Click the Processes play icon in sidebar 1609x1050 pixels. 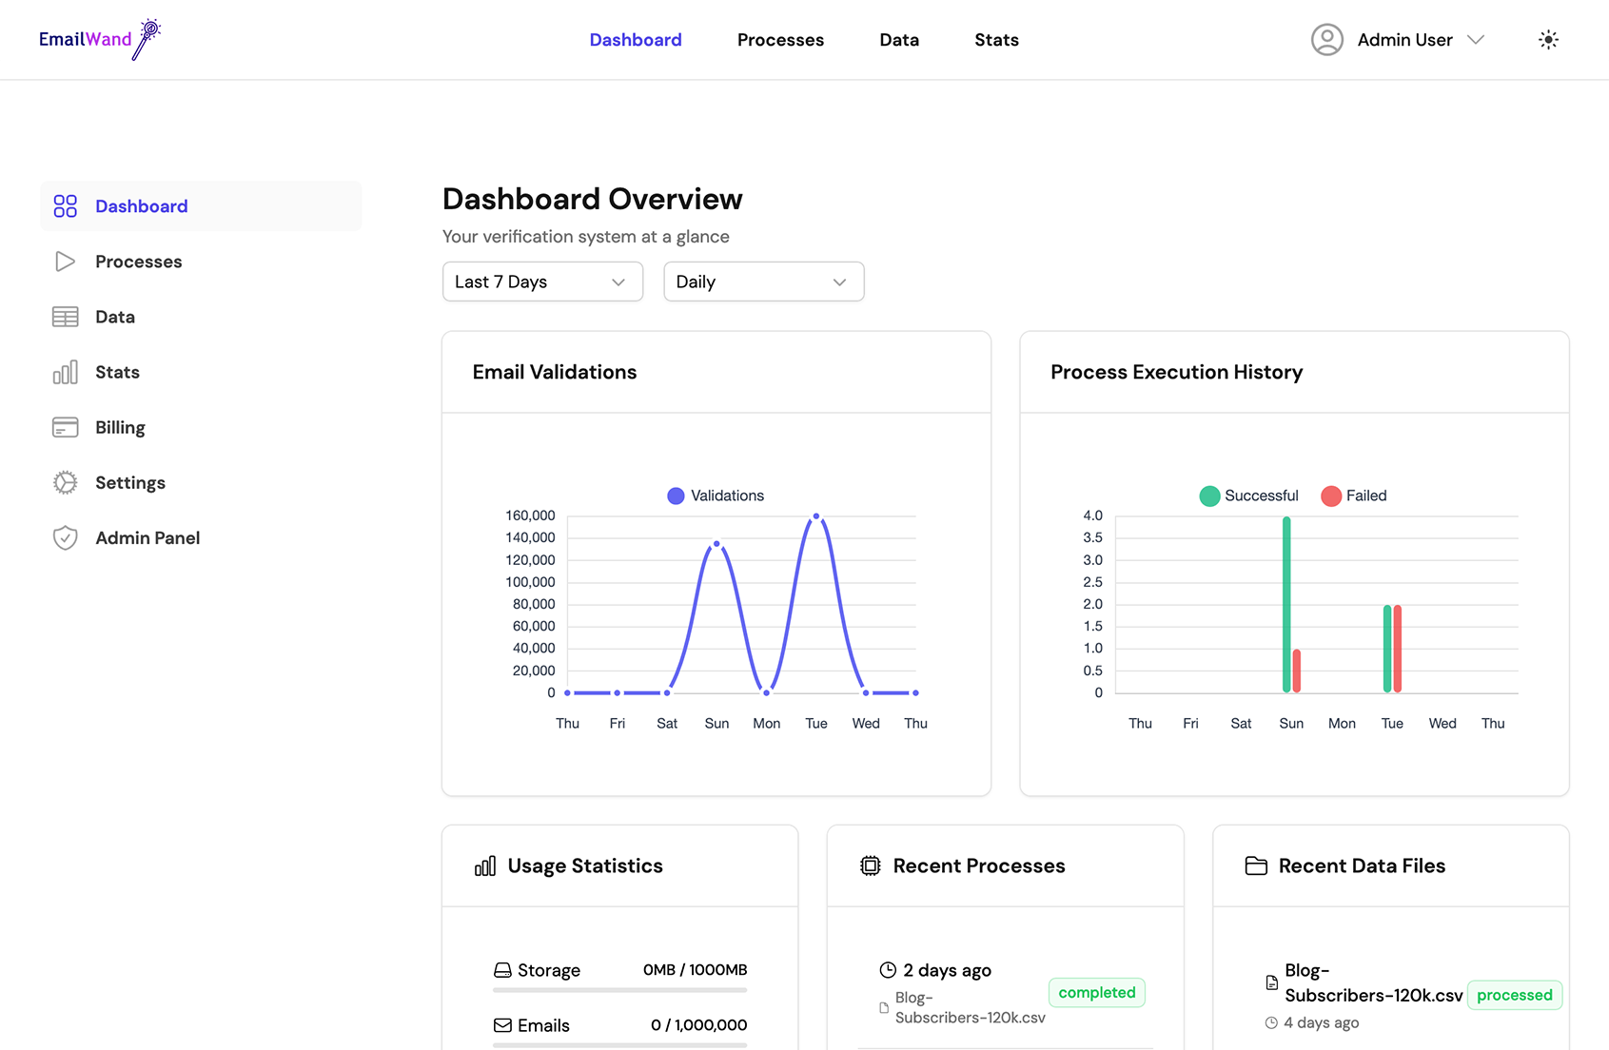point(65,262)
